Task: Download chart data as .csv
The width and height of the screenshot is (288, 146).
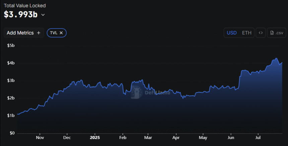Action: 276,33
